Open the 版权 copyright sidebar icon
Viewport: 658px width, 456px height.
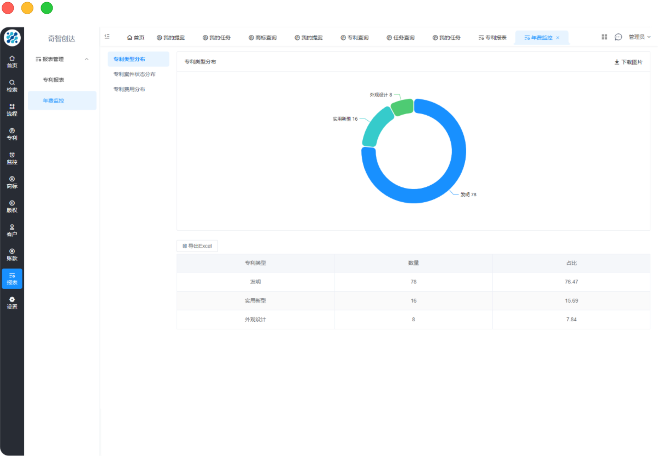[12, 206]
